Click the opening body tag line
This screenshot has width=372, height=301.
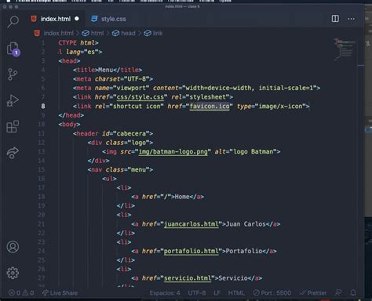(69, 125)
